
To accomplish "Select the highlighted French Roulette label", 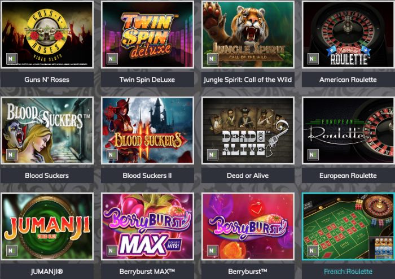I will click(348, 272).
